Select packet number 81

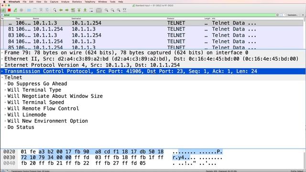point(152,29)
